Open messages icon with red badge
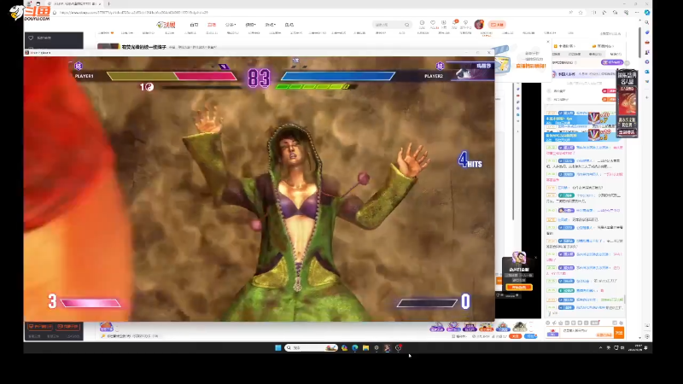Viewport: 683px width, 384px height. pos(455,24)
